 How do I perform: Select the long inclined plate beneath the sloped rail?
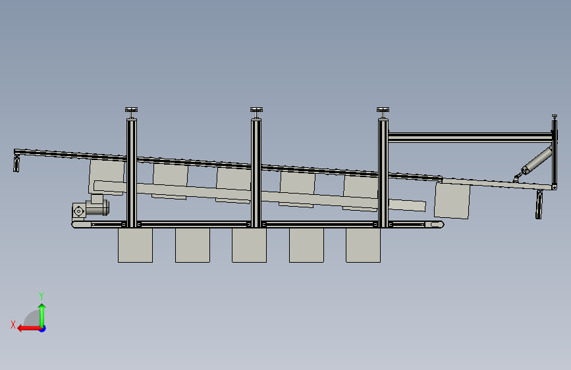pos(259,196)
